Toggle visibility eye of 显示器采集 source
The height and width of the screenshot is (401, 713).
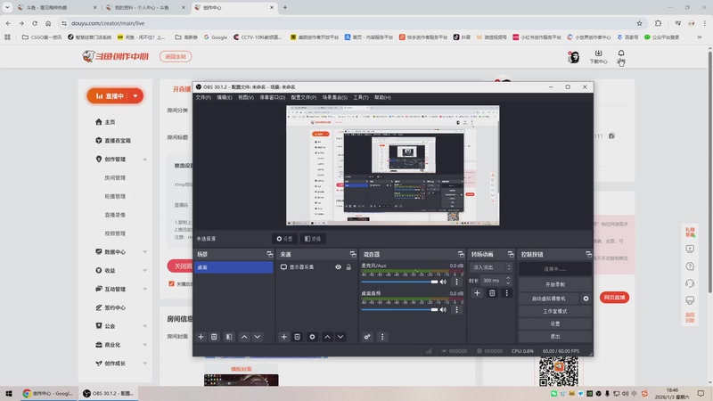[x=339, y=267]
